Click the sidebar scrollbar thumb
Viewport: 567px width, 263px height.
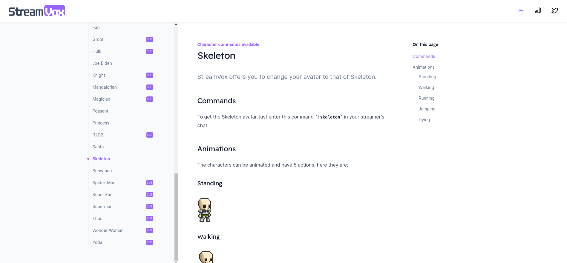coord(176,217)
